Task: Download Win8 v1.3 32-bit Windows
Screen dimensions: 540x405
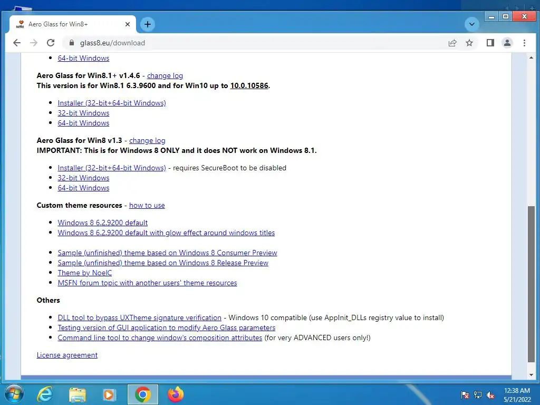Action: pos(83,178)
